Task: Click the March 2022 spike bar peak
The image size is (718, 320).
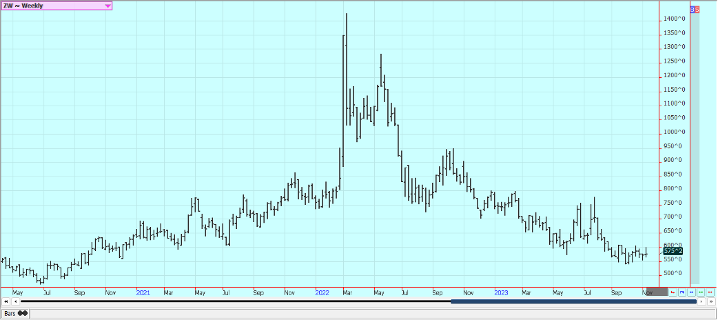Action: click(x=346, y=14)
